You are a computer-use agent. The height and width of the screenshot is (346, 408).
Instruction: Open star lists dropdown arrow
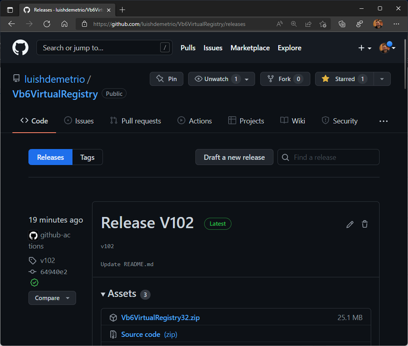(x=382, y=78)
